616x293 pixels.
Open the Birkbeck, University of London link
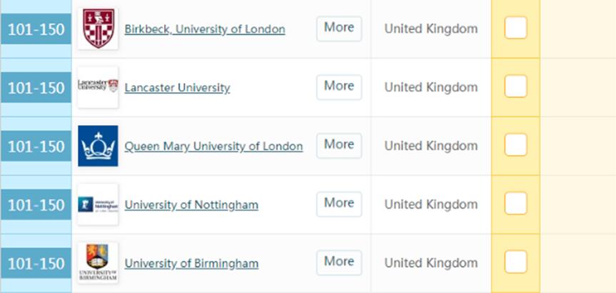pyautogui.click(x=204, y=29)
